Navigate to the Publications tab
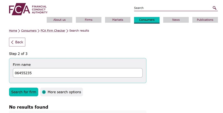Viewport: 223px width, 113px height. pyautogui.click(x=205, y=20)
